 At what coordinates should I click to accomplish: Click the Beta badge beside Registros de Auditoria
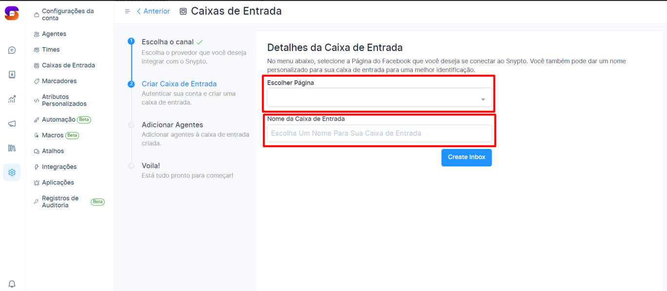pos(98,202)
